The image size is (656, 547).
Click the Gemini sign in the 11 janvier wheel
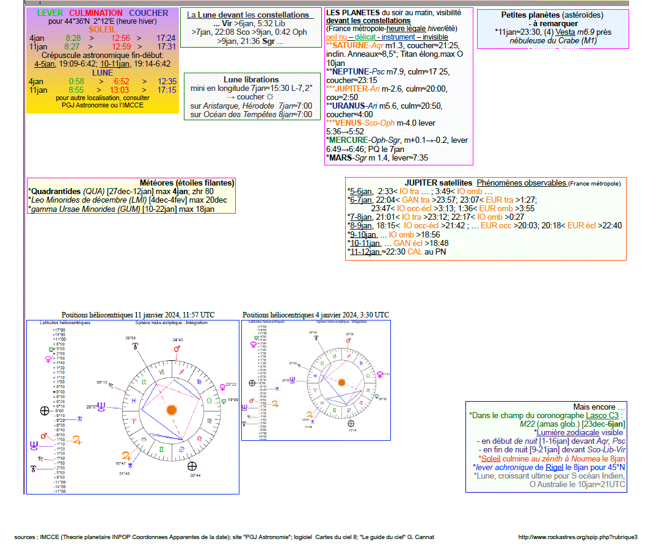coord(161,449)
